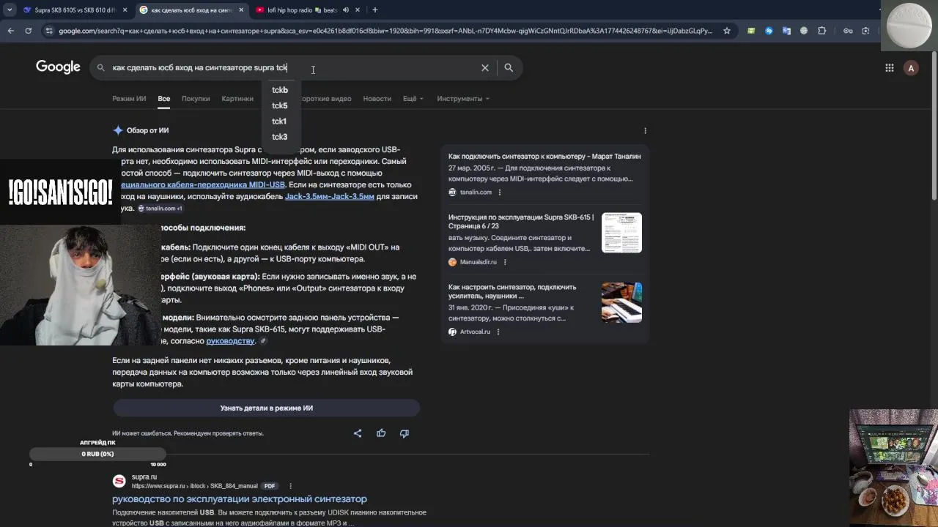Choose suggestion tck5
This screenshot has width=938, height=527.
pyautogui.click(x=279, y=105)
